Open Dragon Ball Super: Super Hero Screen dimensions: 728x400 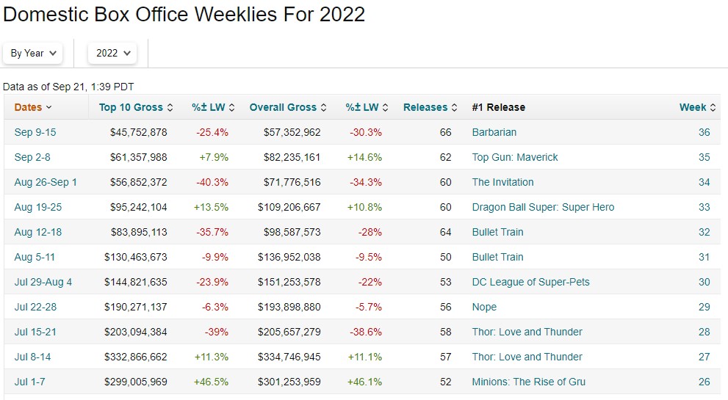click(543, 207)
